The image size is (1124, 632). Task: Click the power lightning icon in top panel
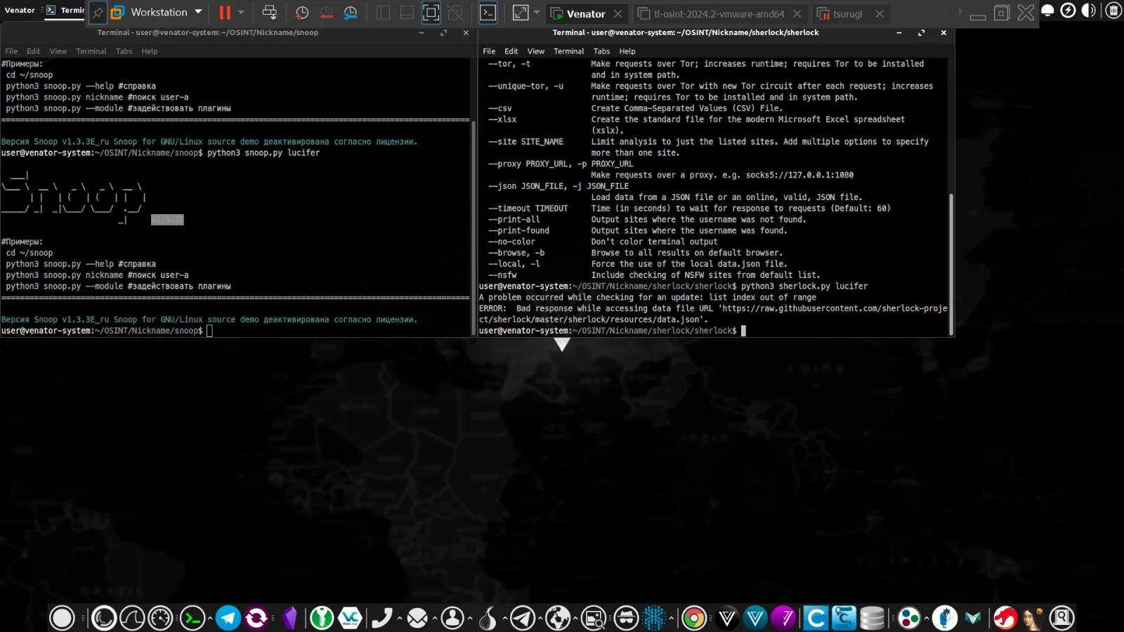coord(1068,11)
